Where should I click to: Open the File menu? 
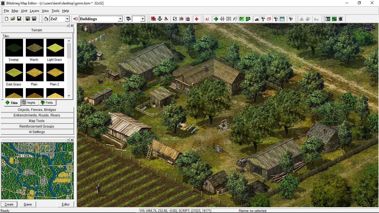pyautogui.click(x=6, y=11)
